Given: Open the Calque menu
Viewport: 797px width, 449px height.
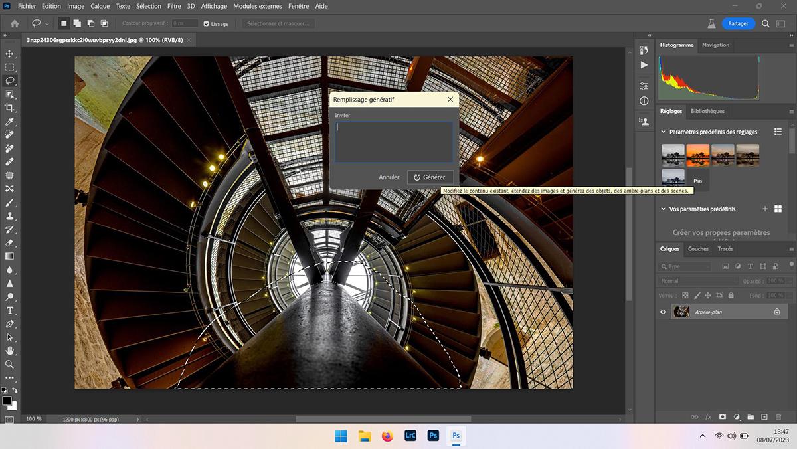Looking at the screenshot, I should point(100,6).
